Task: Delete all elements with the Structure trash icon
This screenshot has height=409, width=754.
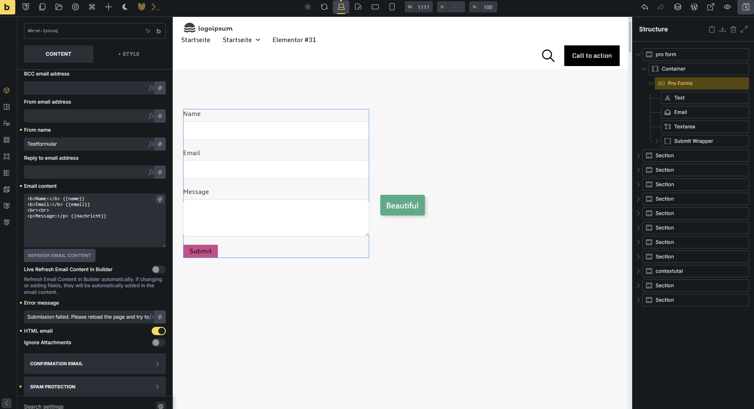Action: click(x=733, y=29)
